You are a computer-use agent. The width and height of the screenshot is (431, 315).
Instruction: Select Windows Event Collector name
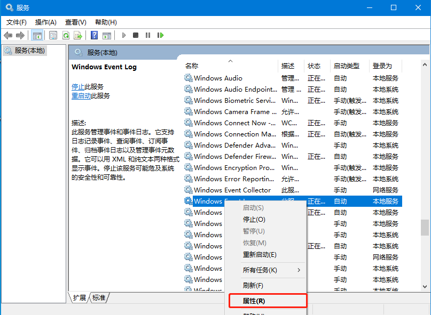point(232,190)
